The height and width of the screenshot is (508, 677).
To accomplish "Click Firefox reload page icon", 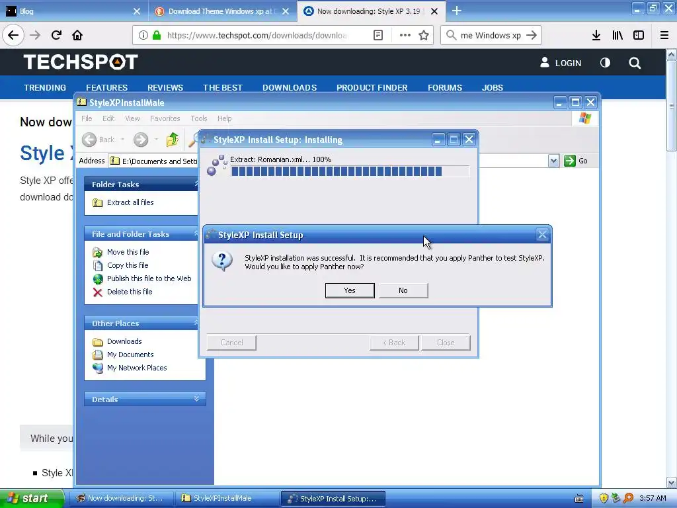I will click(x=56, y=35).
